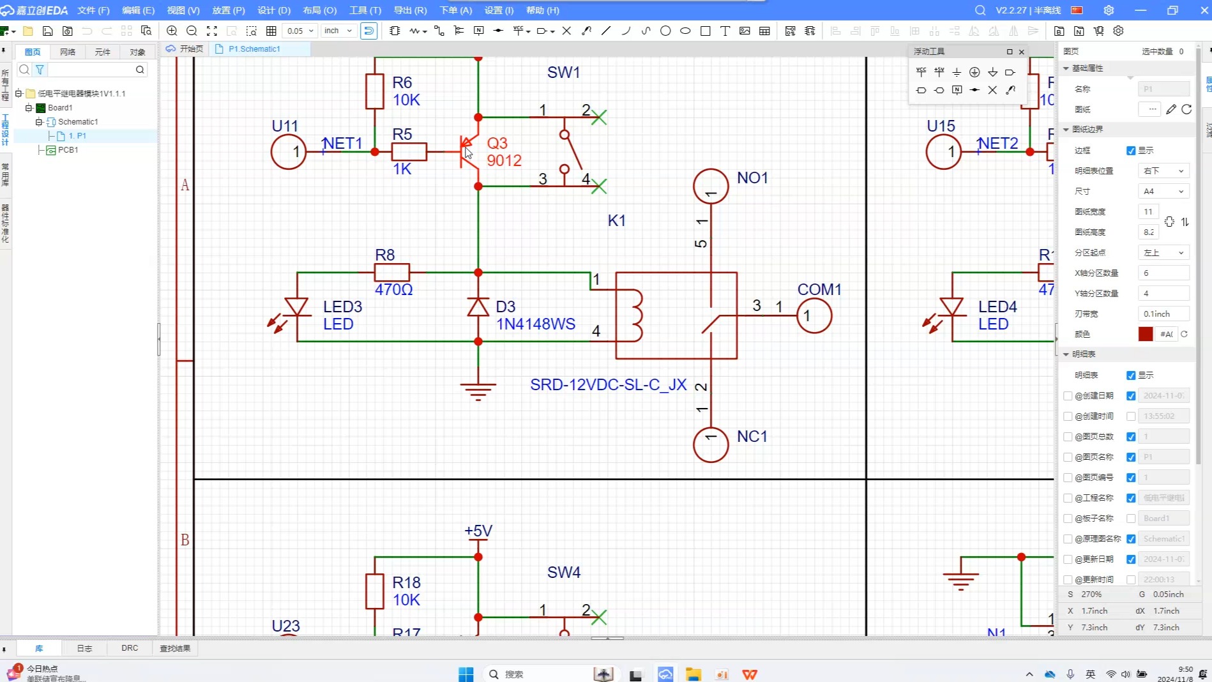Screen dimensions: 1212x682
Task: Collapse the 明细表 section
Action: coord(1066,354)
